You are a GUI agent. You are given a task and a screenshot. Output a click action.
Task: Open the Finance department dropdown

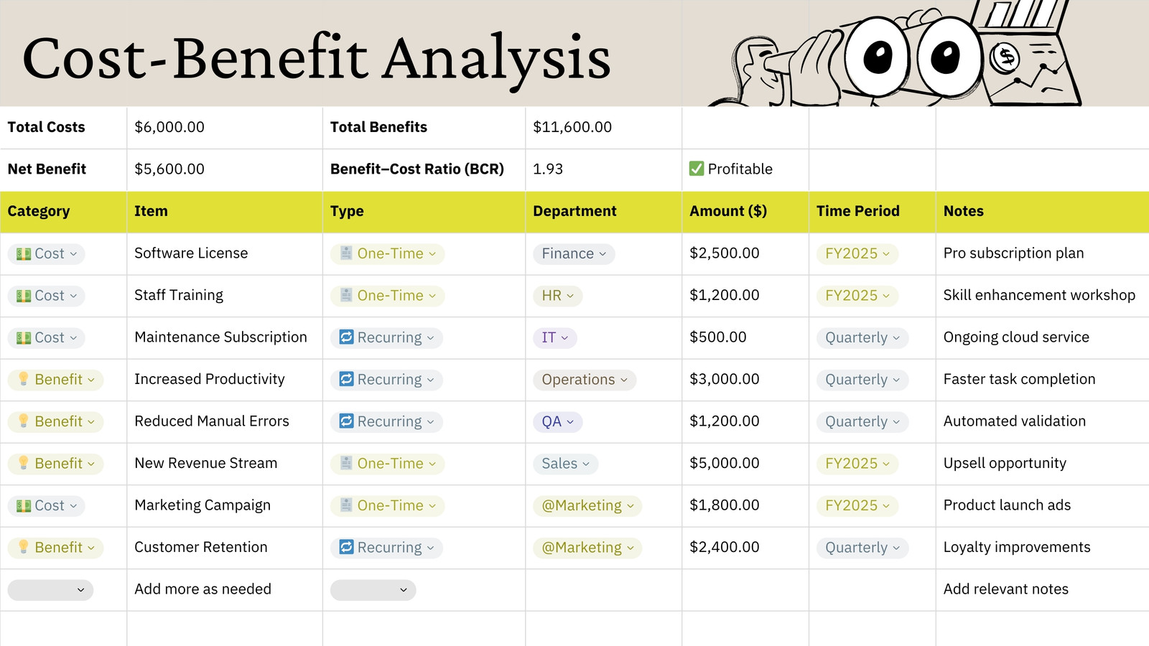point(574,254)
